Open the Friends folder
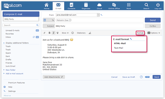Viewport: 165px width, 99px height. (9, 63)
